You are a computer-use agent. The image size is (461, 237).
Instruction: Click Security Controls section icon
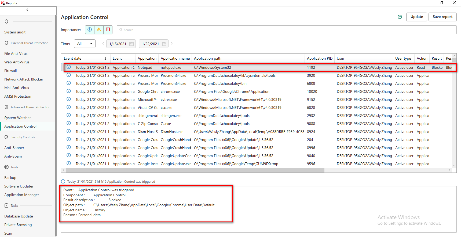(x=6, y=137)
